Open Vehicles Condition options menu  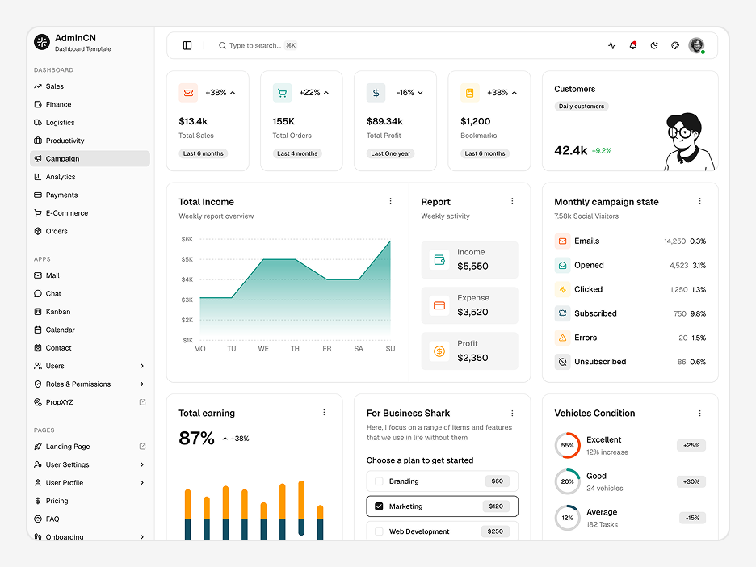pyautogui.click(x=700, y=414)
